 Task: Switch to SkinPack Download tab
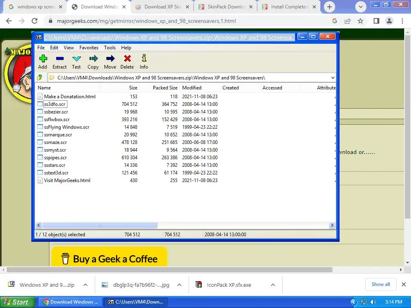[226, 7]
